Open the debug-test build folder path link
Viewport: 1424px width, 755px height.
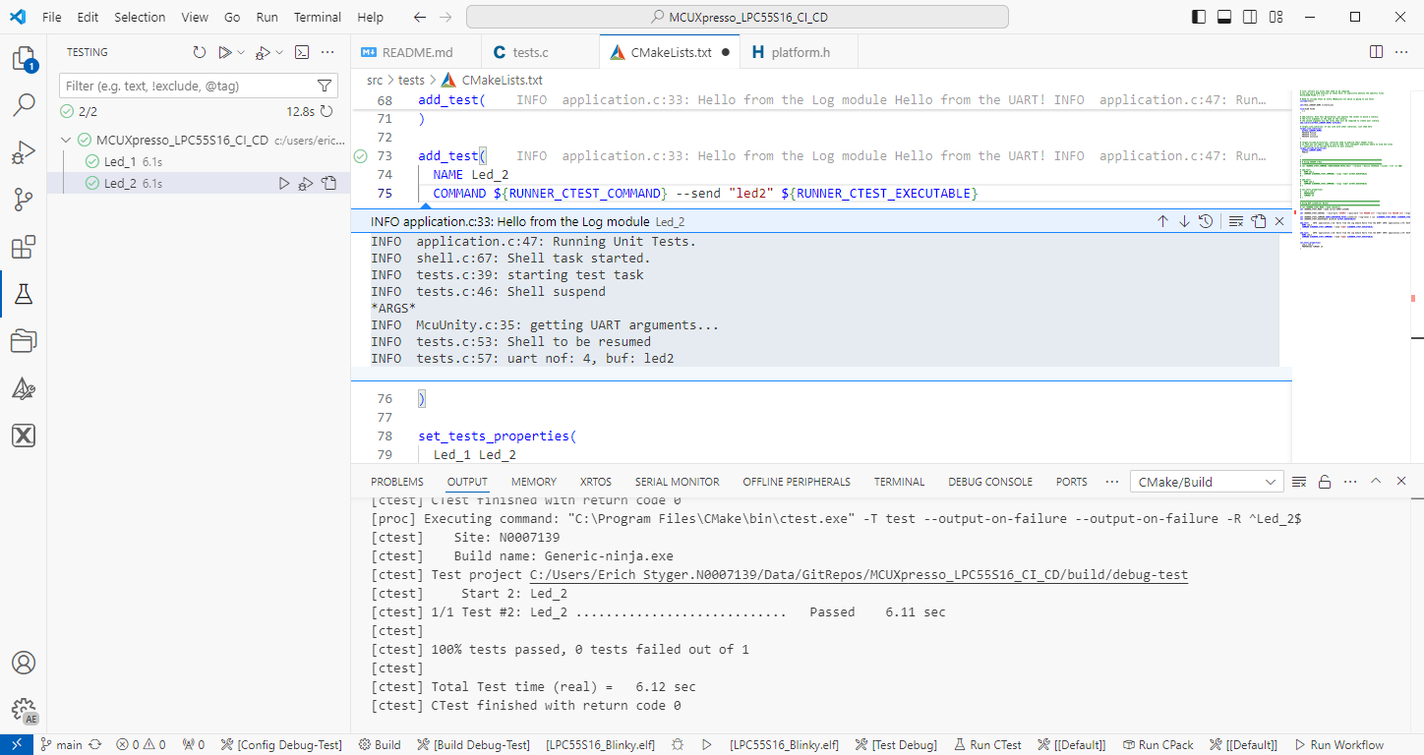[858, 575]
